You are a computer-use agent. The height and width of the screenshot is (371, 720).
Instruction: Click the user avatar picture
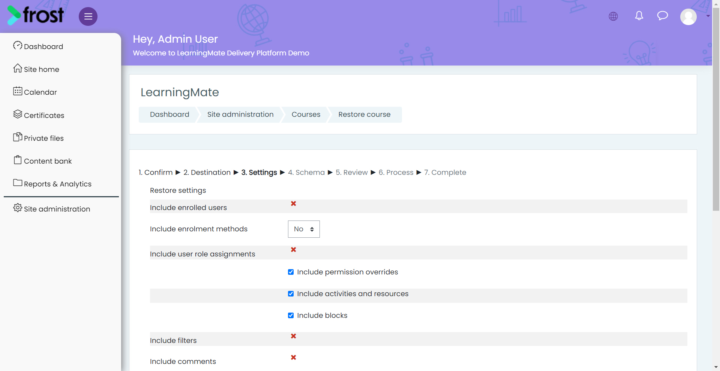point(688,16)
